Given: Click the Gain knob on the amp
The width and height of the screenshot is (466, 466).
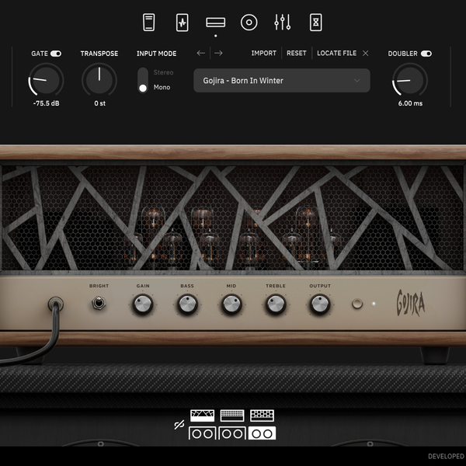Looking at the screenshot, I should (x=143, y=304).
